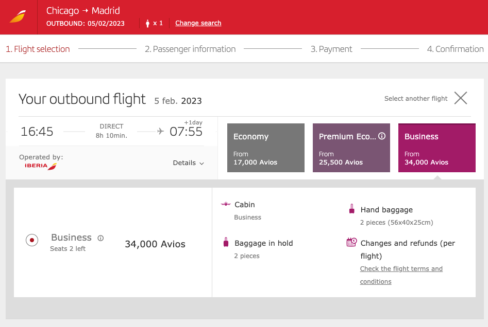Click the passenger count icon

147,23
